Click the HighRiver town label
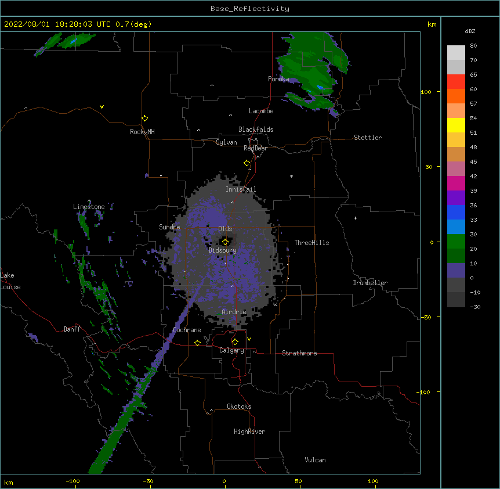This screenshot has height=489, width=500. (249, 432)
